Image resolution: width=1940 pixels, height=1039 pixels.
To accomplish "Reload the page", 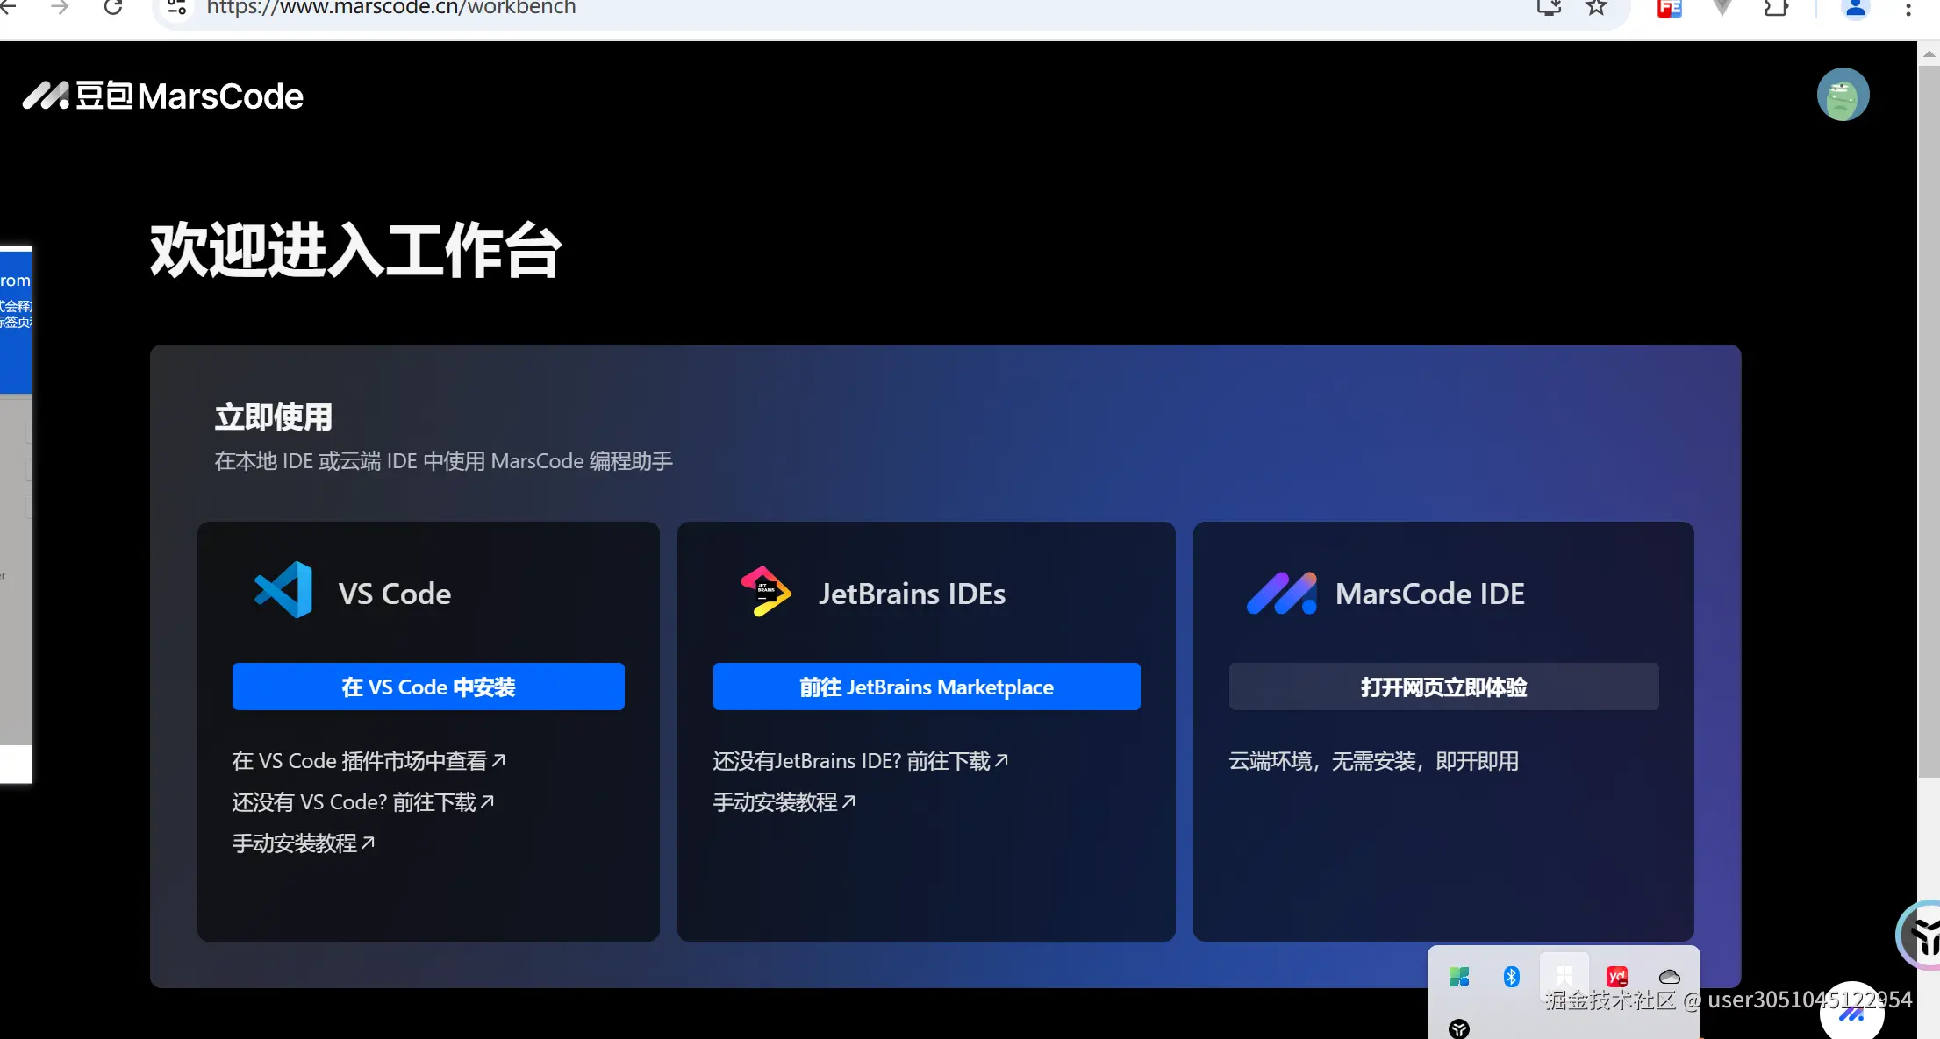I will point(113,8).
